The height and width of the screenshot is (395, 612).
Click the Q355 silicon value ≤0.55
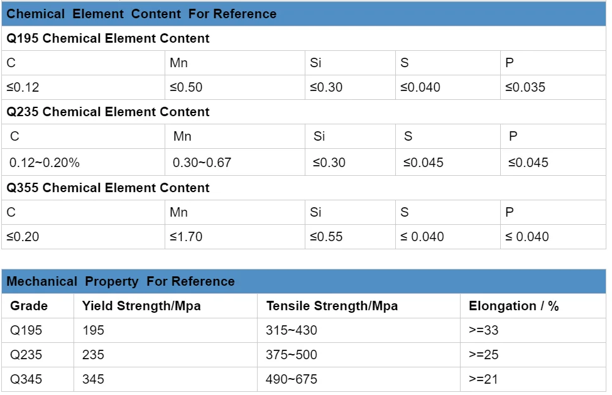[326, 237]
